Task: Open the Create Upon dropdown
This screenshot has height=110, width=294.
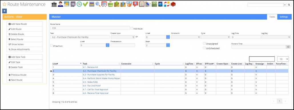Action: (123, 37)
